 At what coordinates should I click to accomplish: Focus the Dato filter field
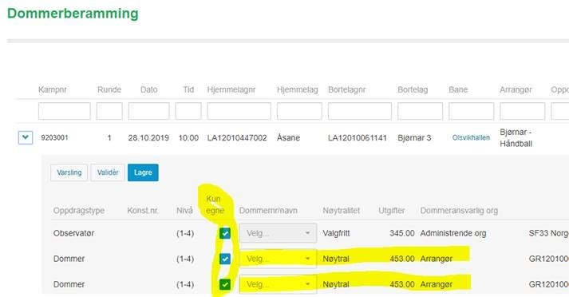click(x=148, y=111)
